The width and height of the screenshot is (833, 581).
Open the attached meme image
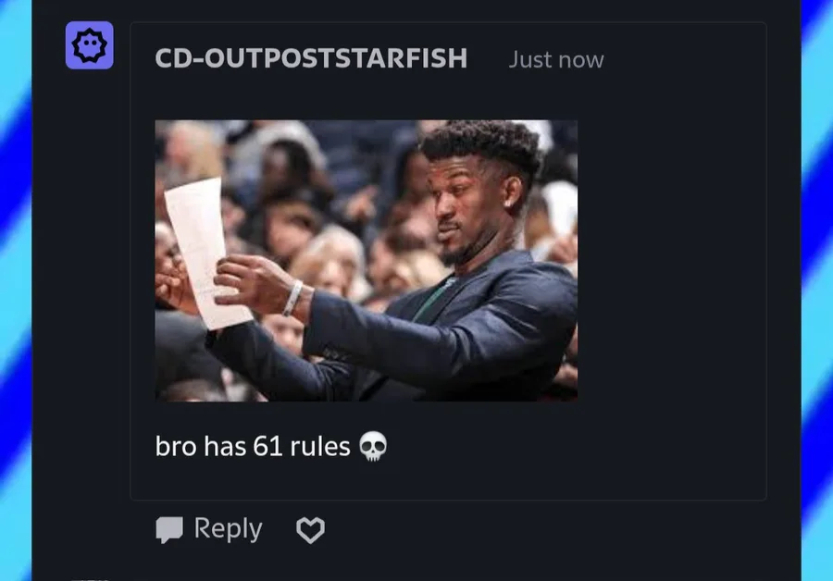coord(366,261)
